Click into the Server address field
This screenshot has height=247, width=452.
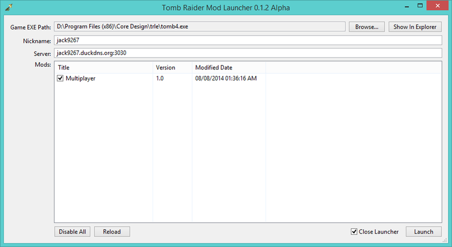pyautogui.click(x=247, y=53)
